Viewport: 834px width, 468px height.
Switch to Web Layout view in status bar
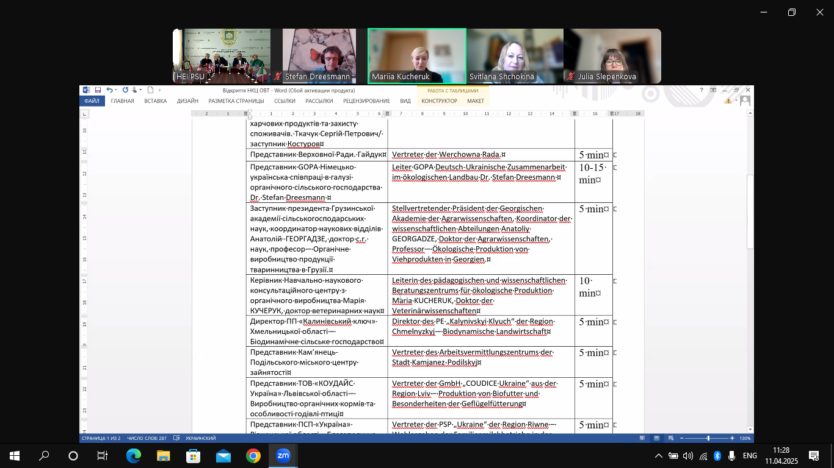tap(670, 438)
